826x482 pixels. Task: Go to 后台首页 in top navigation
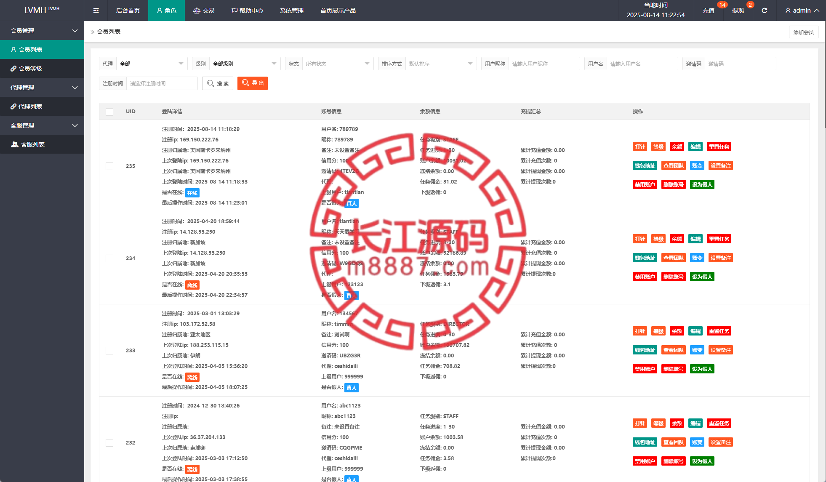(128, 11)
